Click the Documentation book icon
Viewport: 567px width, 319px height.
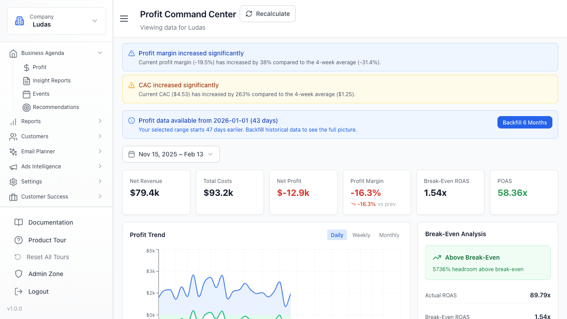point(19,222)
